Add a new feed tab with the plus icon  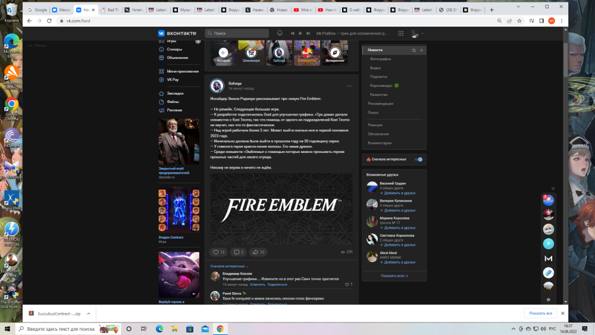click(421, 51)
